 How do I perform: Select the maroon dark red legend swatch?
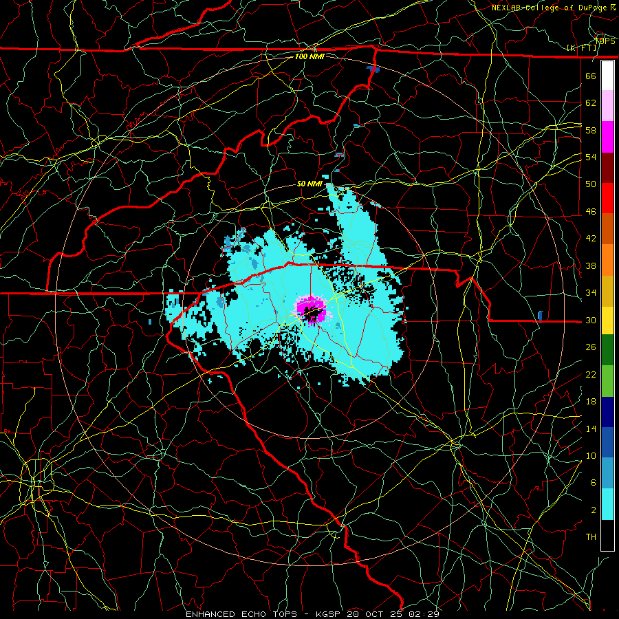pyautogui.click(x=607, y=168)
